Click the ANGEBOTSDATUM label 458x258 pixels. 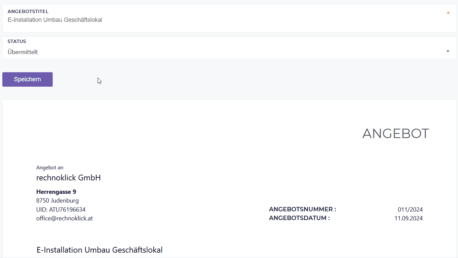[299, 218]
